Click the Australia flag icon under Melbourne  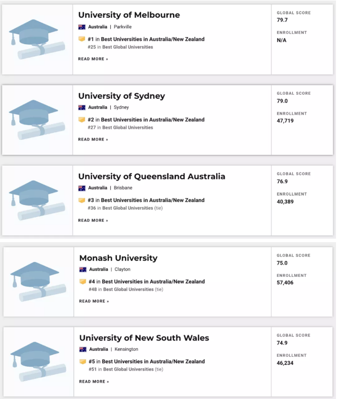(x=82, y=27)
